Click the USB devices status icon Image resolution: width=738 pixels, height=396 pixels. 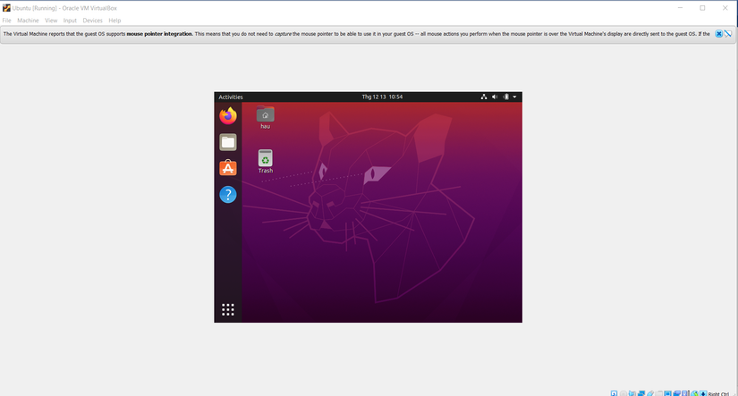point(650,393)
